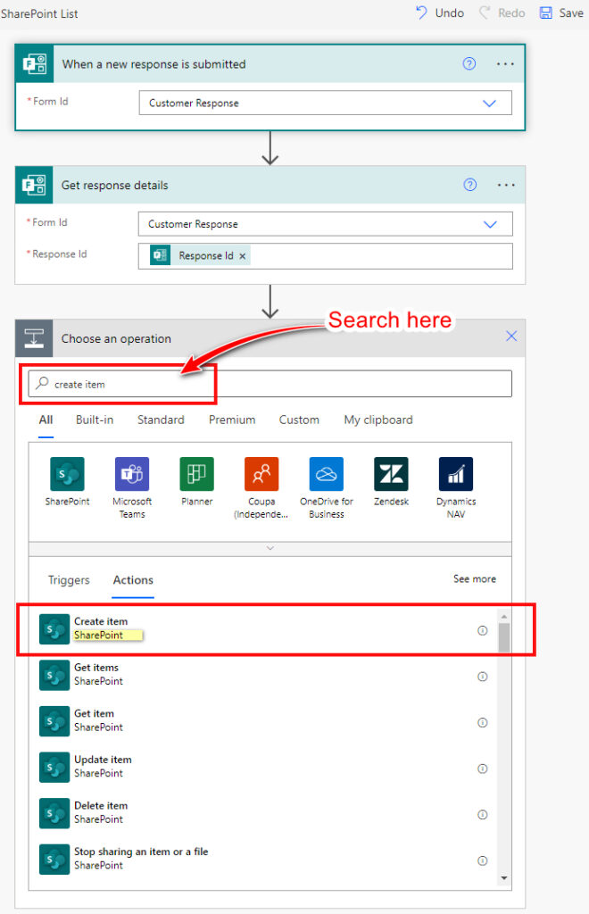Open the My clipboard tab
The height and width of the screenshot is (914, 589).
[378, 420]
